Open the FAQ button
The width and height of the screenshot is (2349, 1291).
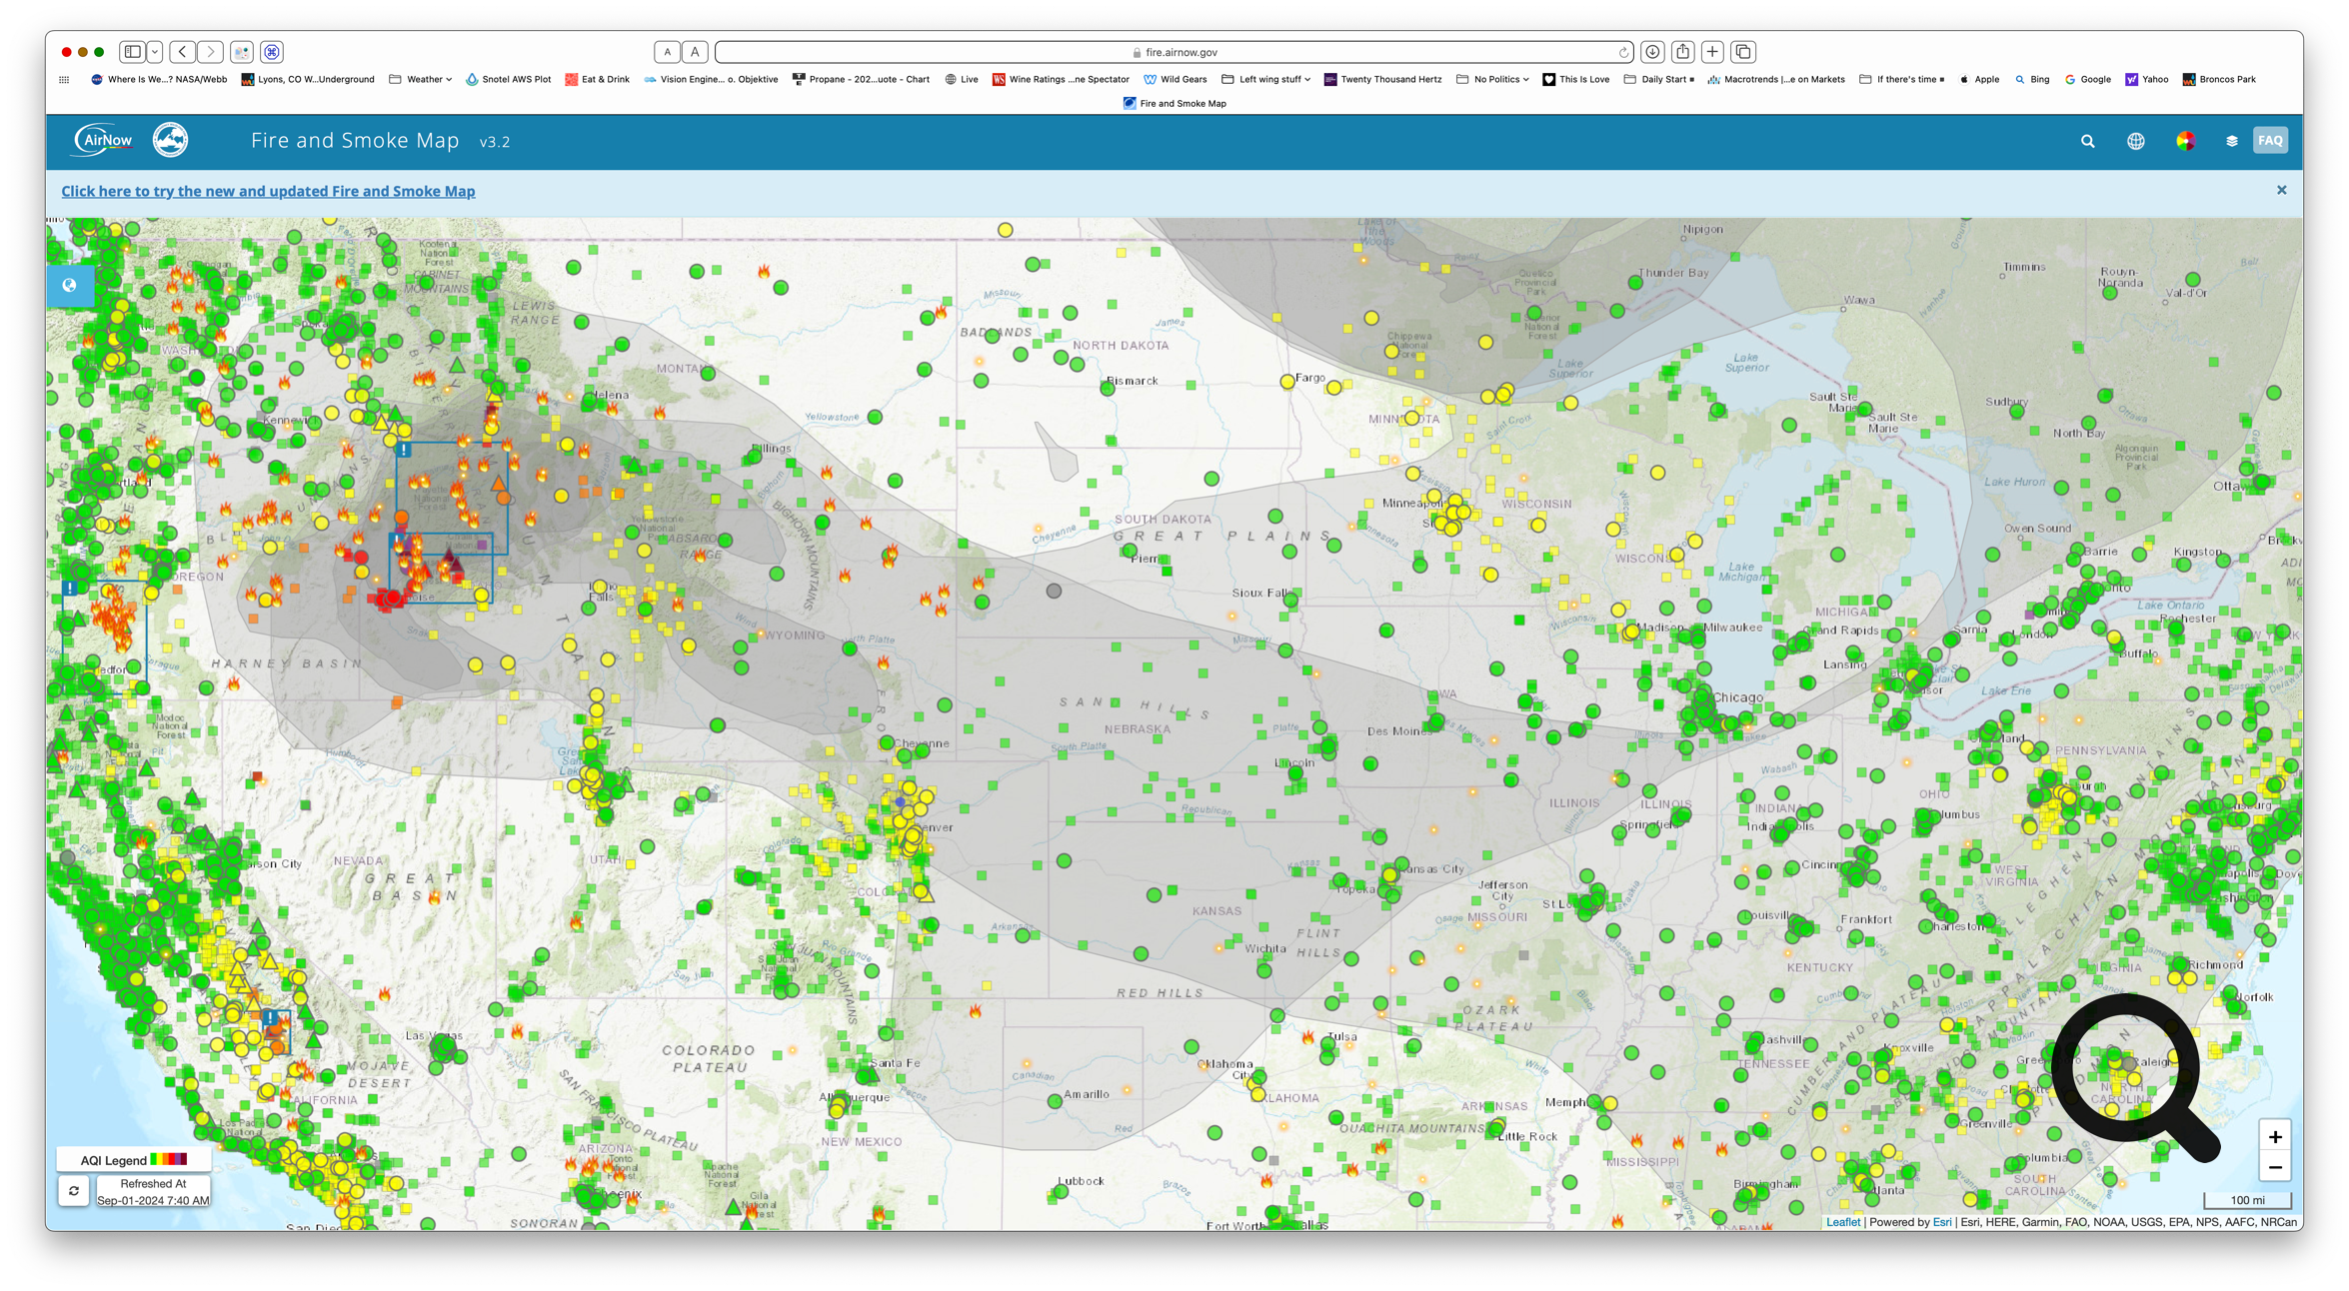2269,141
